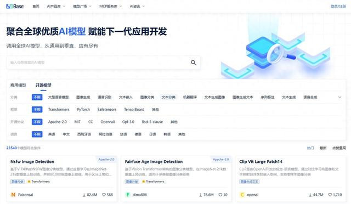The width and height of the screenshot is (351, 204).
Task: Click the AI model search input field
Action: (x=99, y=63)
